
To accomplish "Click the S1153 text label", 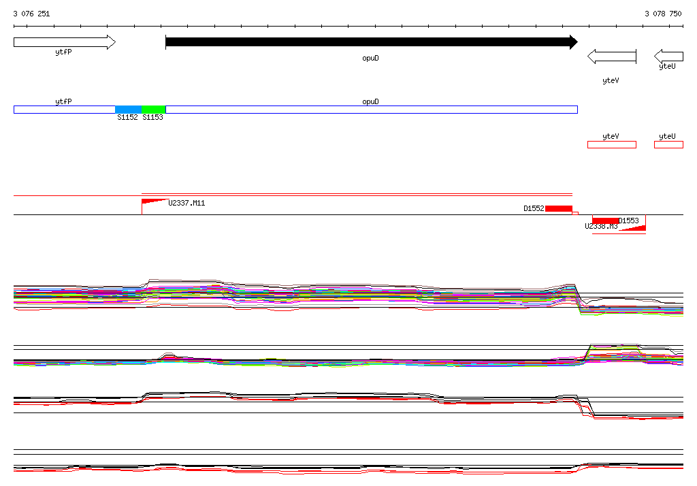I will click(x=153, y=117).
